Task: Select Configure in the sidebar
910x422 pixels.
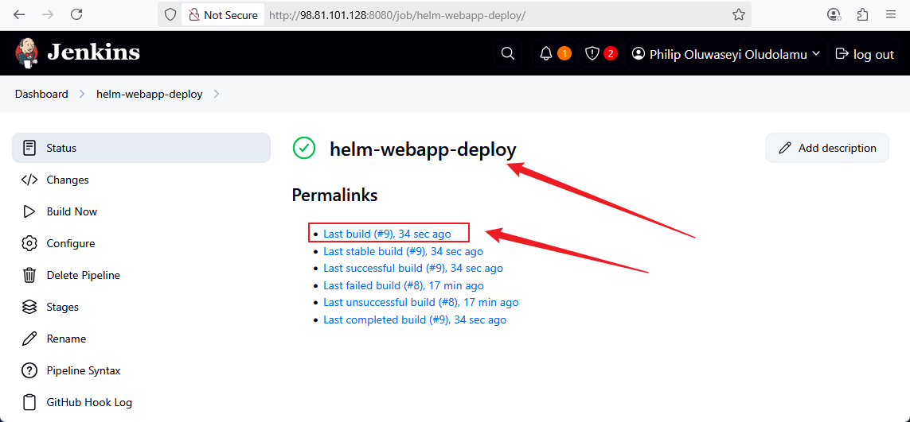Action: pos(141,243)
